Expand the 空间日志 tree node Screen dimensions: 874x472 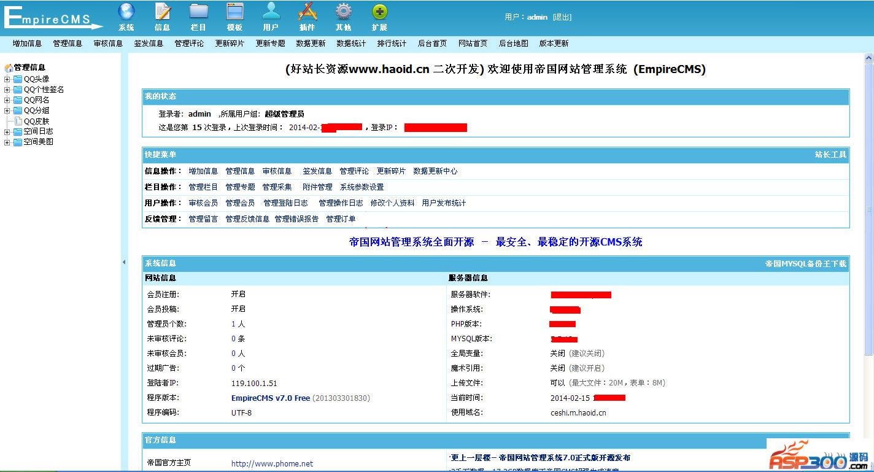pos(7,132)
